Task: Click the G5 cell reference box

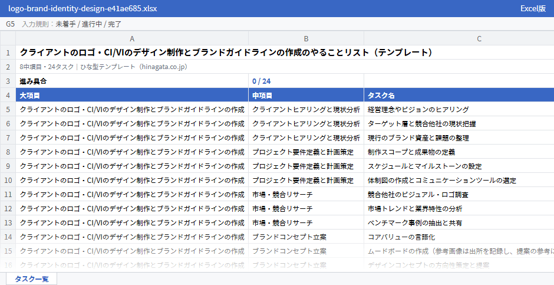Action: [x=10, y=24]
